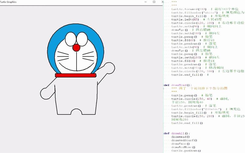
Task: Place cursor on turtle.fd(64) line
Action: point(193,61)
